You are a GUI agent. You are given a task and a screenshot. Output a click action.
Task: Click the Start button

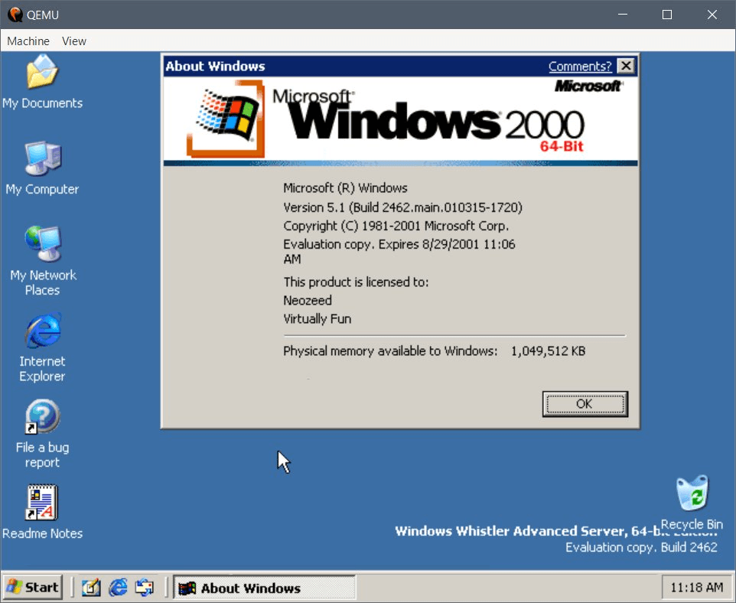(33, 587)
